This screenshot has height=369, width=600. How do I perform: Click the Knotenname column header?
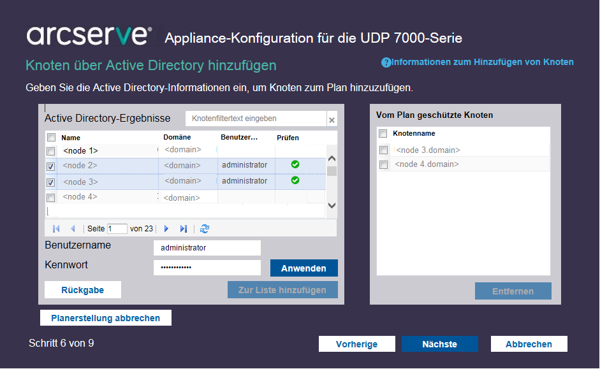[414, 133]
